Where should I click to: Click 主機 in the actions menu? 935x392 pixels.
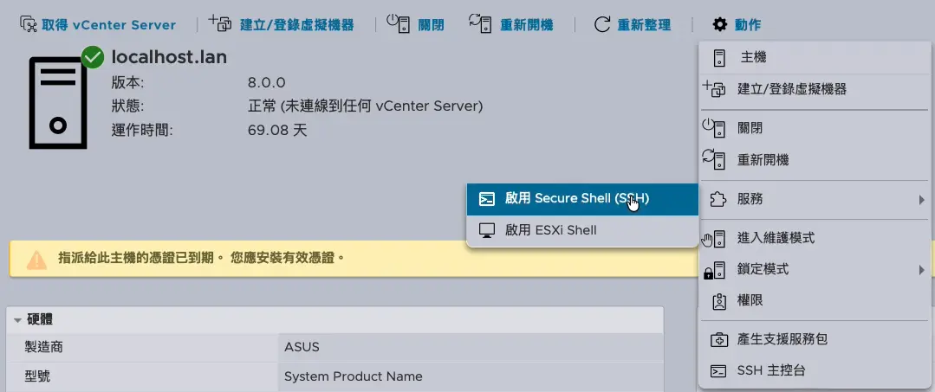753,57
